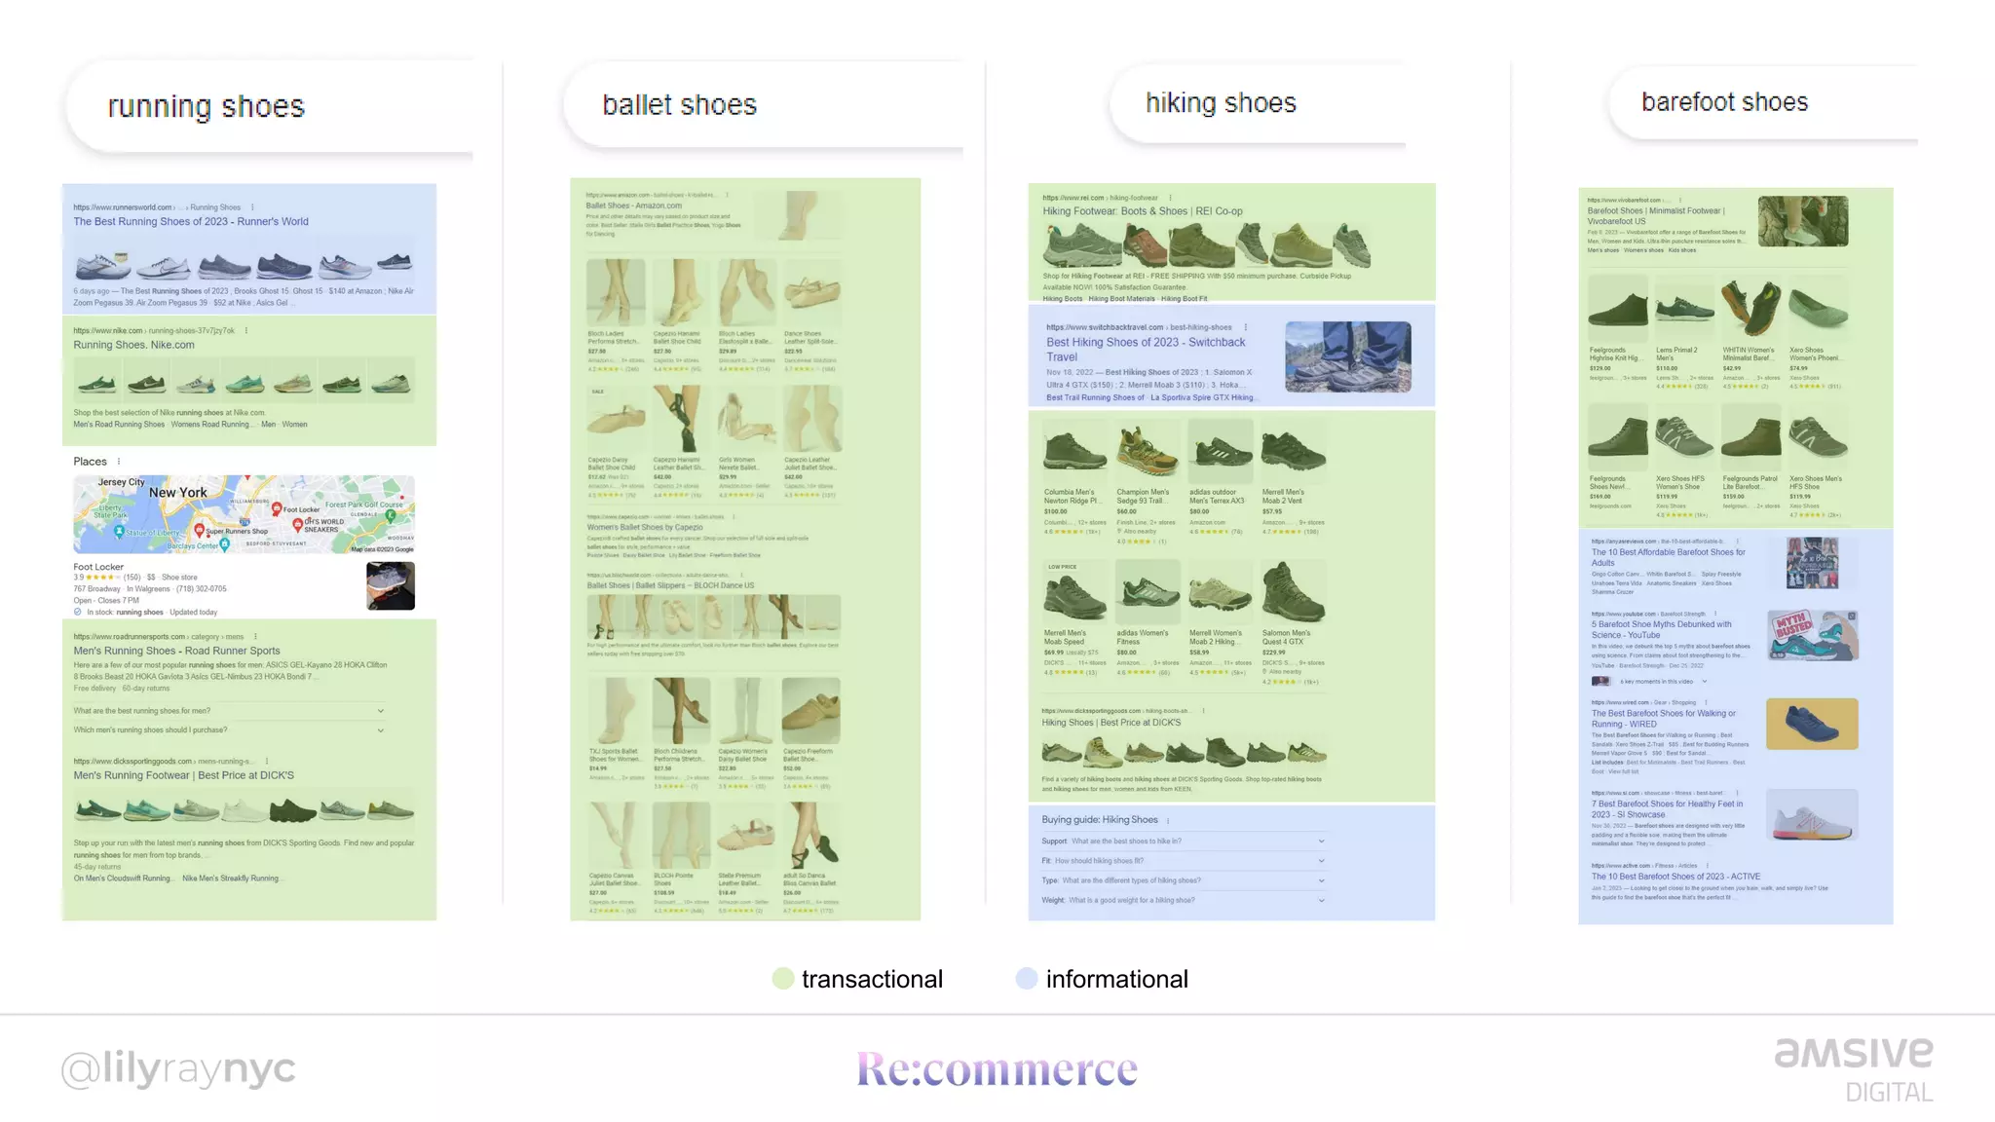Viewport: 1995px width, 1122px height.
Task: Expand the 'Support' hiking shoes question
Action: pyautogui.click(x=1321, y=841)
